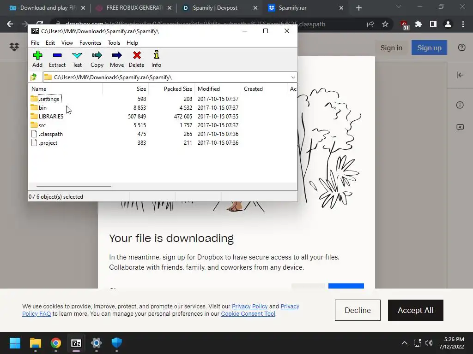Image resolution: width=473 pixels, height=354 pixels.
Task: Open the first Privacy Policy link
Action: pyautogui.click(x=249, y=306)
